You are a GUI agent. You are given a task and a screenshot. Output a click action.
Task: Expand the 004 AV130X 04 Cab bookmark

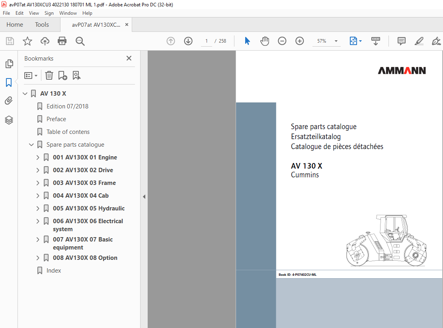click(38, 196)
